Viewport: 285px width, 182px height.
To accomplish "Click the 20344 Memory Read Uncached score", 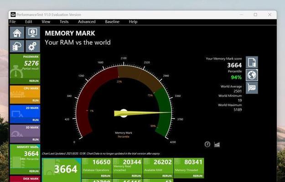I will click(x=132, y=162).
